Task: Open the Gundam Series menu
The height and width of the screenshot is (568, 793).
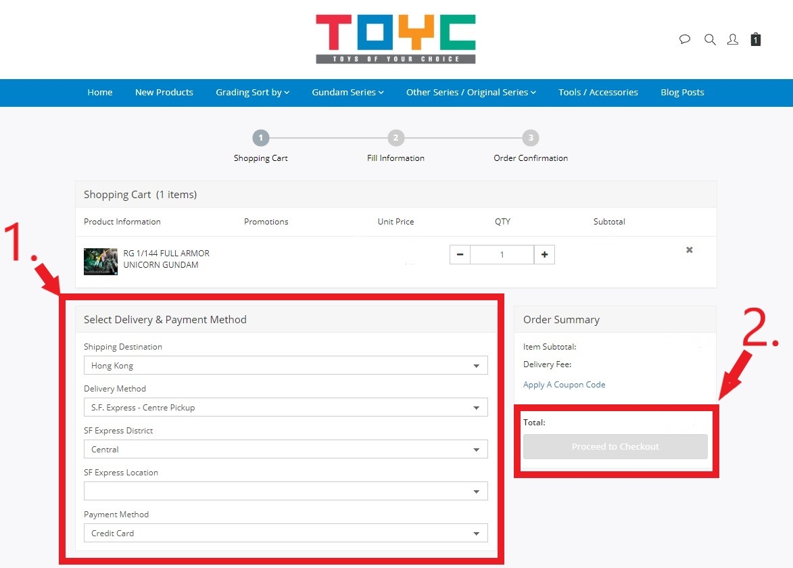Action: point(347,93)
